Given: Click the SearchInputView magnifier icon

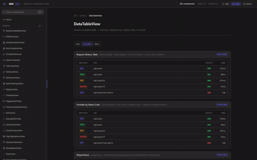Looking at the screenshot, I should [x=4, y=124].
